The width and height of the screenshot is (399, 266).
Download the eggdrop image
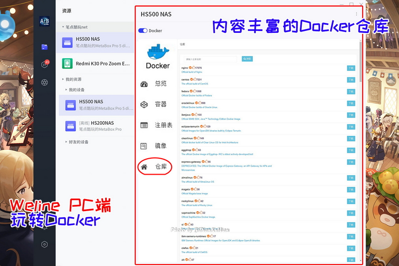pyautogui.click(x=351, y=150)
